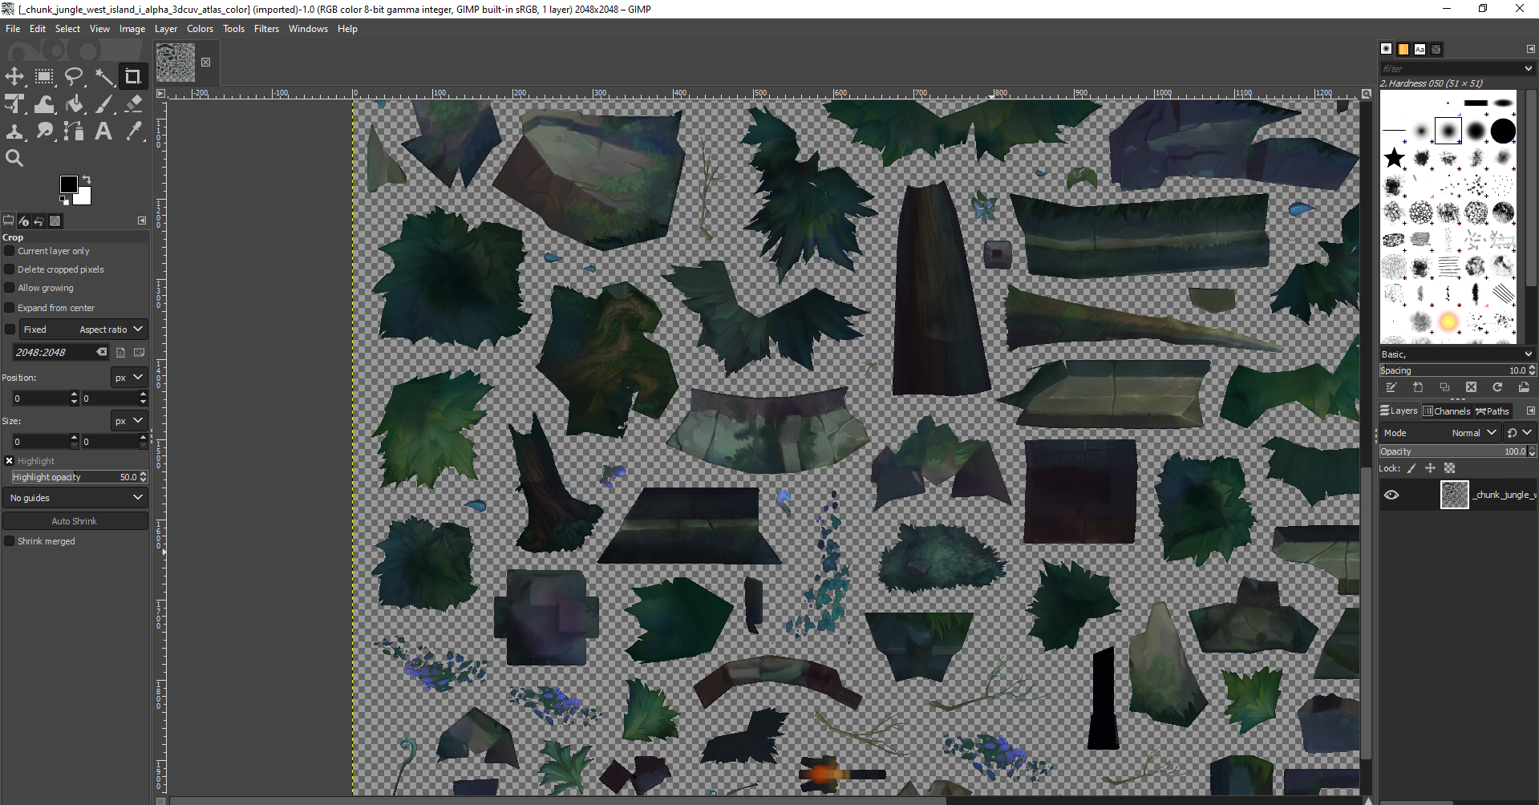Open the Size unit px dropdown
The image size is (1539, 805).
(128, 421)
